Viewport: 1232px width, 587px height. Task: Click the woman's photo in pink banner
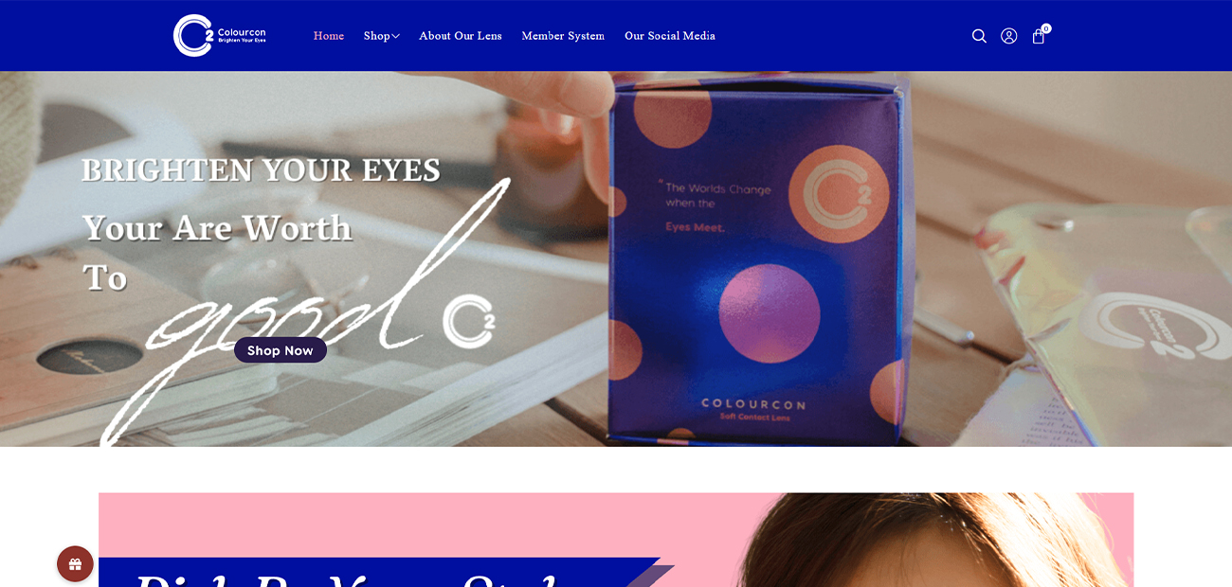pos(933,540)
